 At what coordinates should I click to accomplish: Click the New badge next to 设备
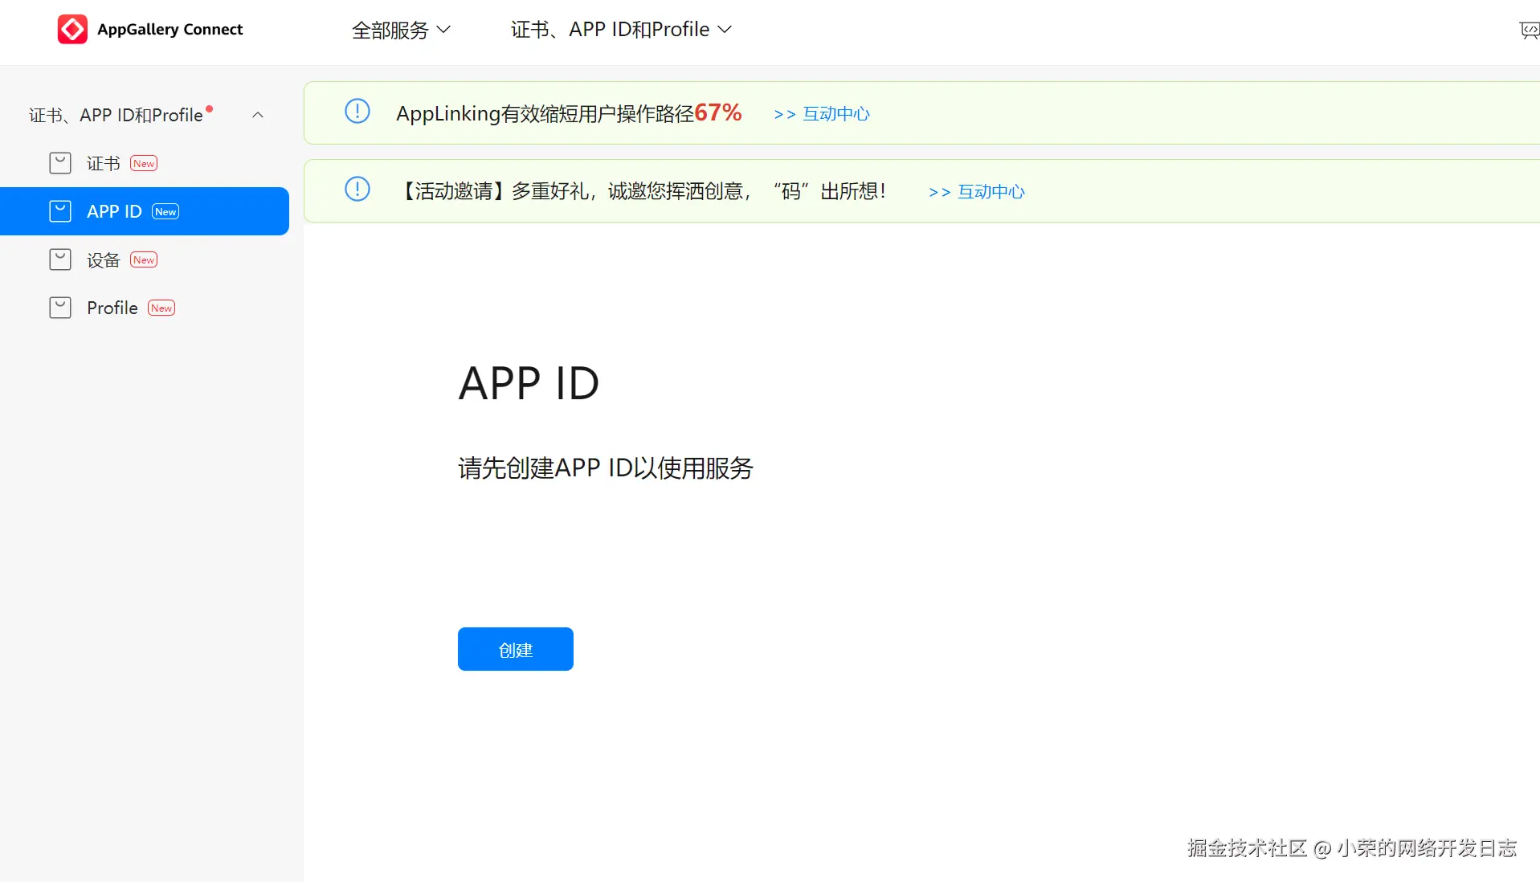pyautogui.click(x=144, y=259)
